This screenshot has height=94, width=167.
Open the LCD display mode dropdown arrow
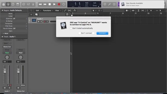click(x=100, y=4)
